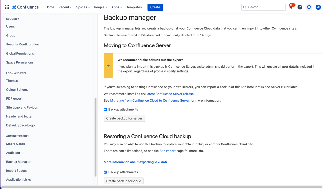Uncheck Backup attachments for cloud backup

[x=105, y=172]
